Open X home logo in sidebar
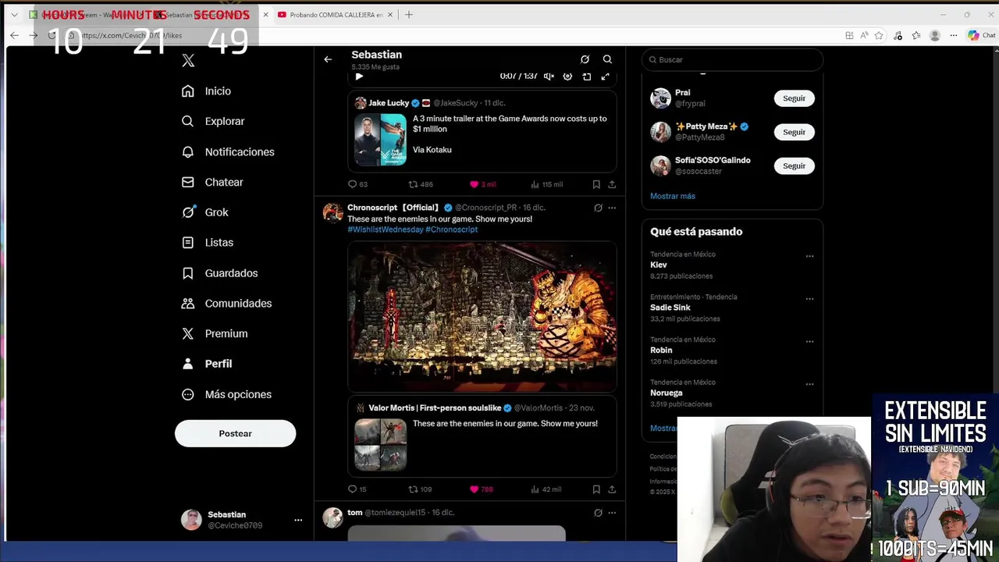This screenshot has height=562, width=999. pyautogui.click(x=188, y=61)
